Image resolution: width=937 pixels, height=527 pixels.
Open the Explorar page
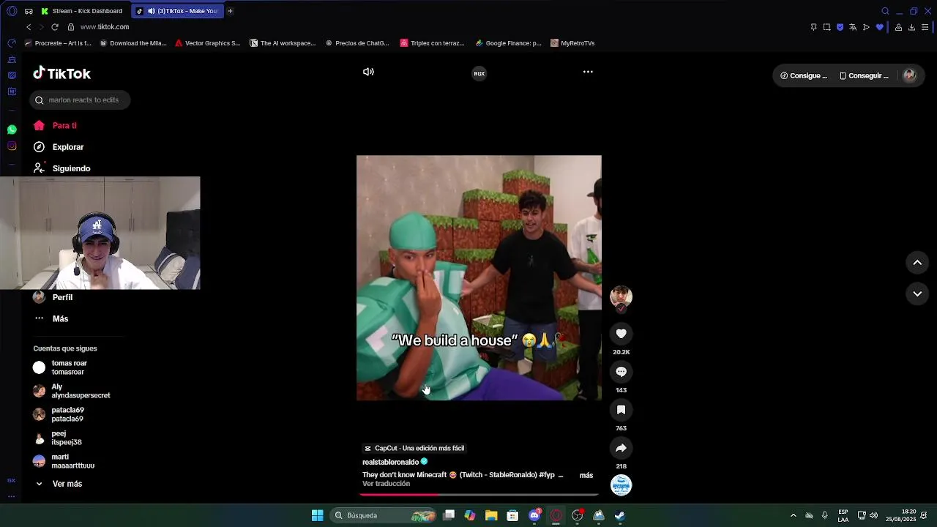click(59, 147)
